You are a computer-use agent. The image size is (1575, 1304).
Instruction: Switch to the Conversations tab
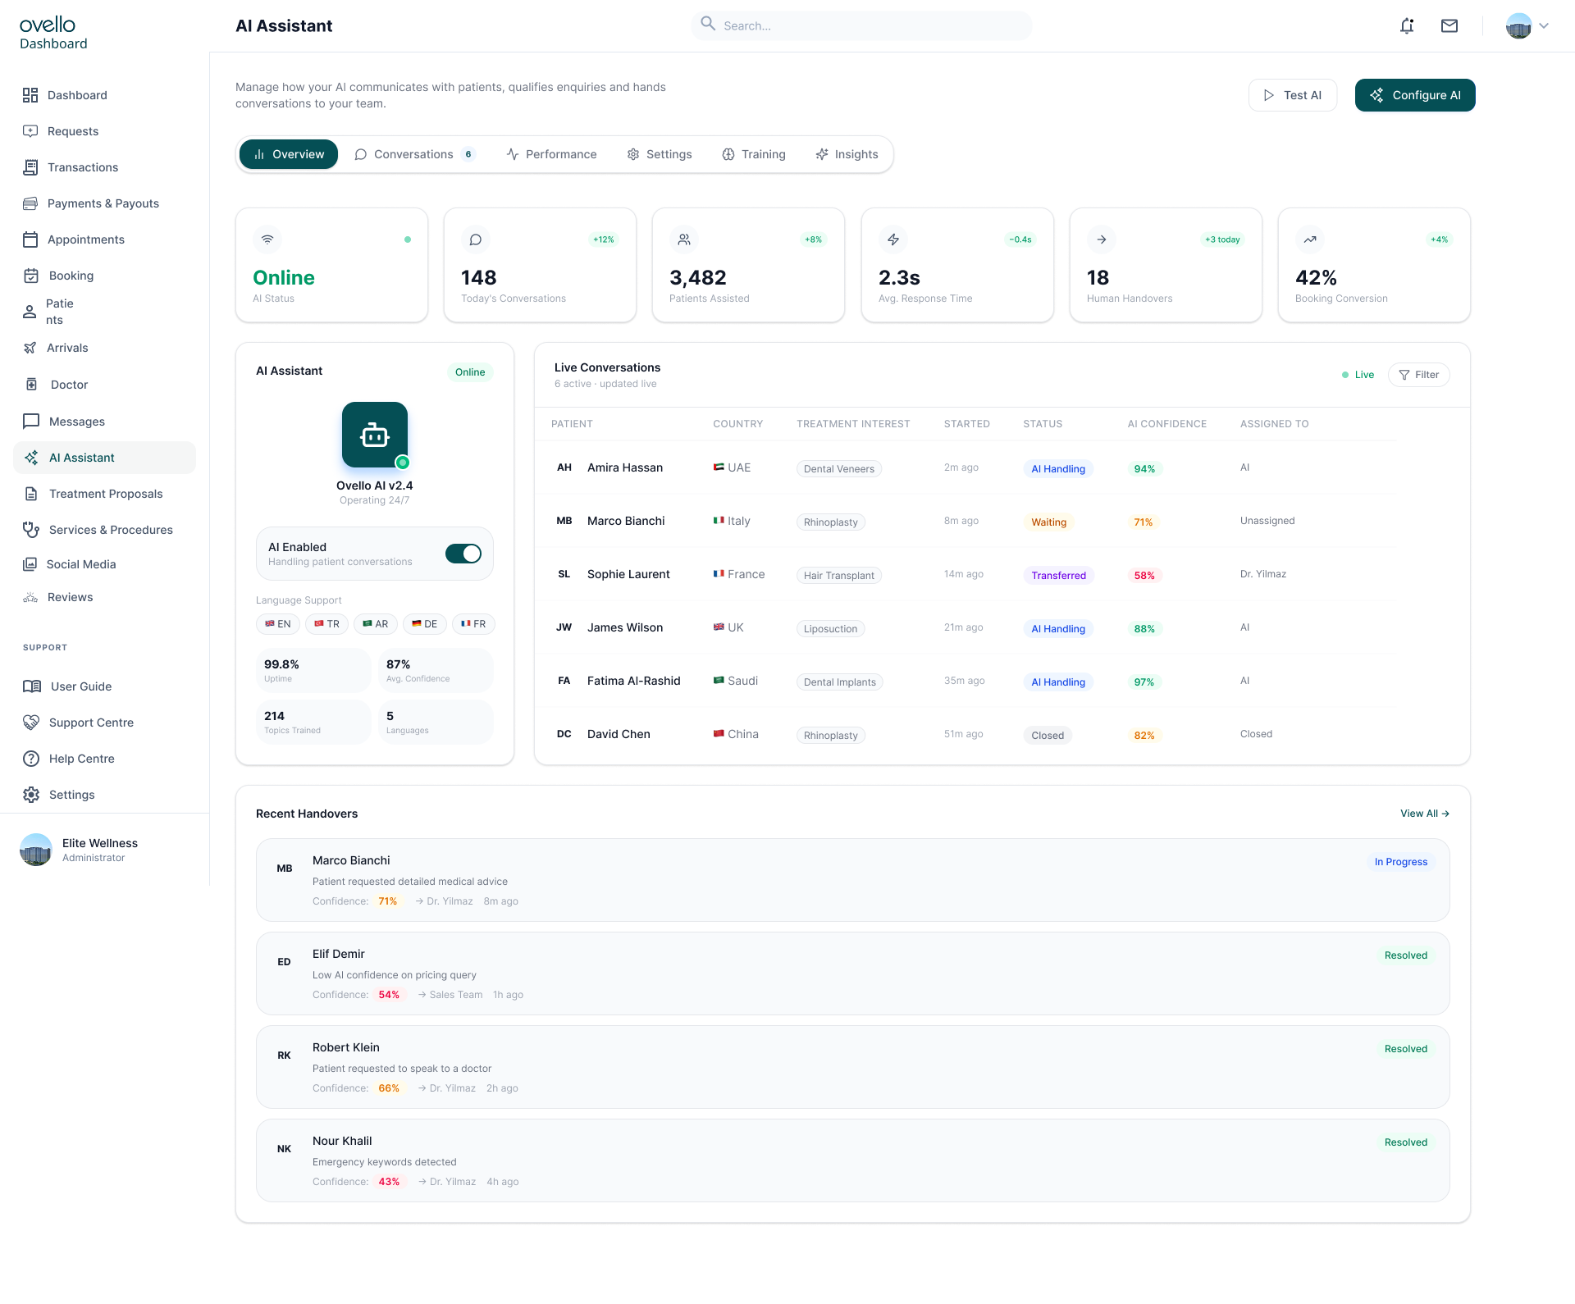point(415,154)
